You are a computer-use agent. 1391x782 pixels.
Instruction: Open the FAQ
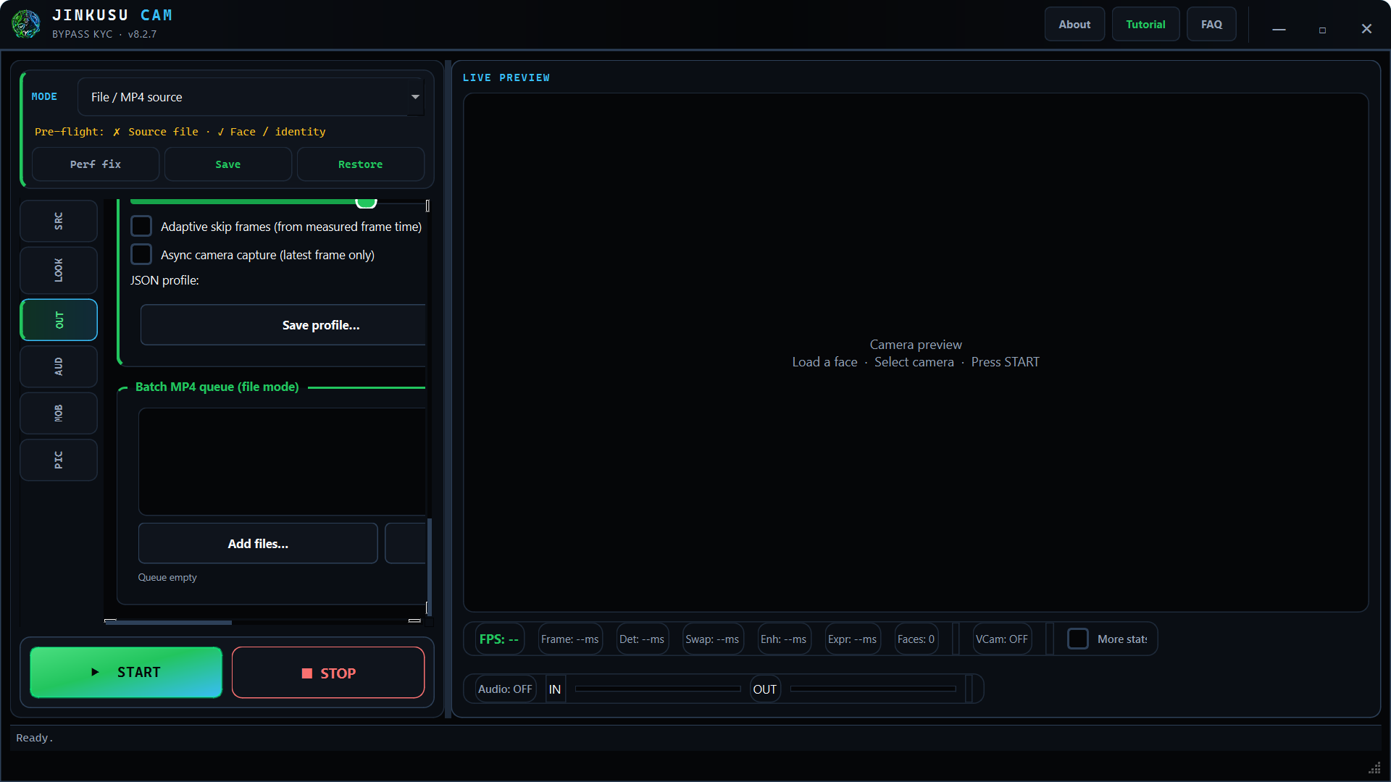point(1211,25)
